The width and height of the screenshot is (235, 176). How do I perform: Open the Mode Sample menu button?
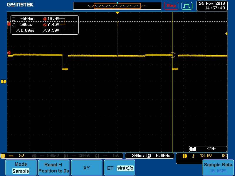pyautogui.click(x=21, y=167)
